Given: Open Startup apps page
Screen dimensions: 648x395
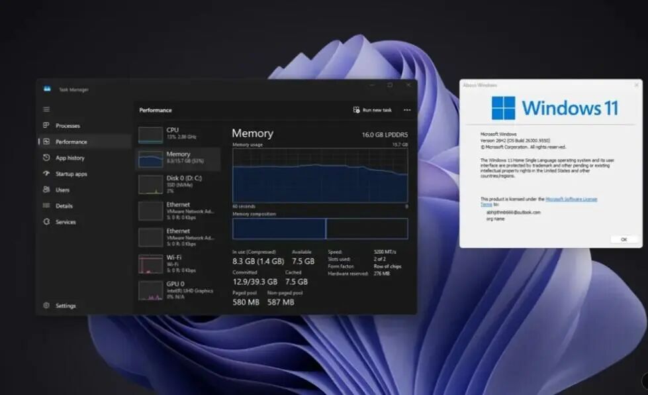Looking at the screenshot, I should tap(85, 174).
